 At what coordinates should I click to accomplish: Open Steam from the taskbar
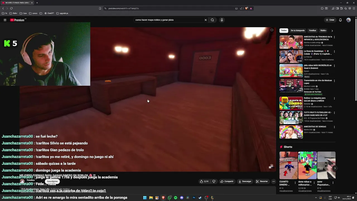coord(200,198)
